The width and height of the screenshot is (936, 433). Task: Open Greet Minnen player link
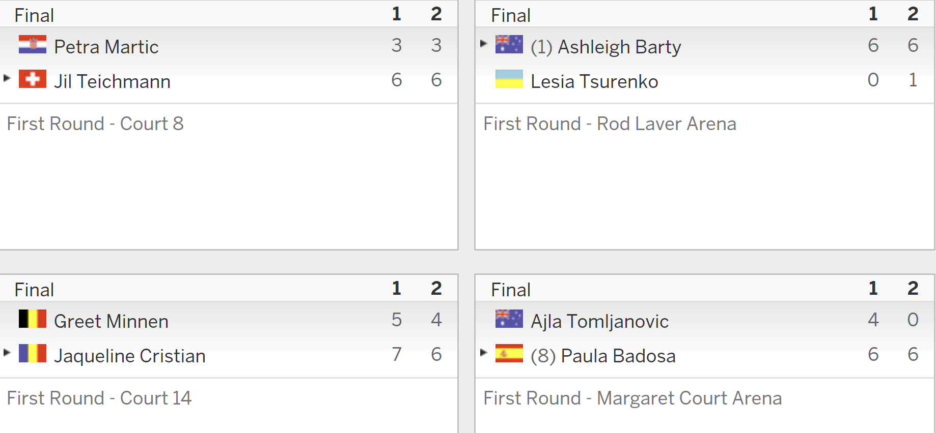(111, 321)
